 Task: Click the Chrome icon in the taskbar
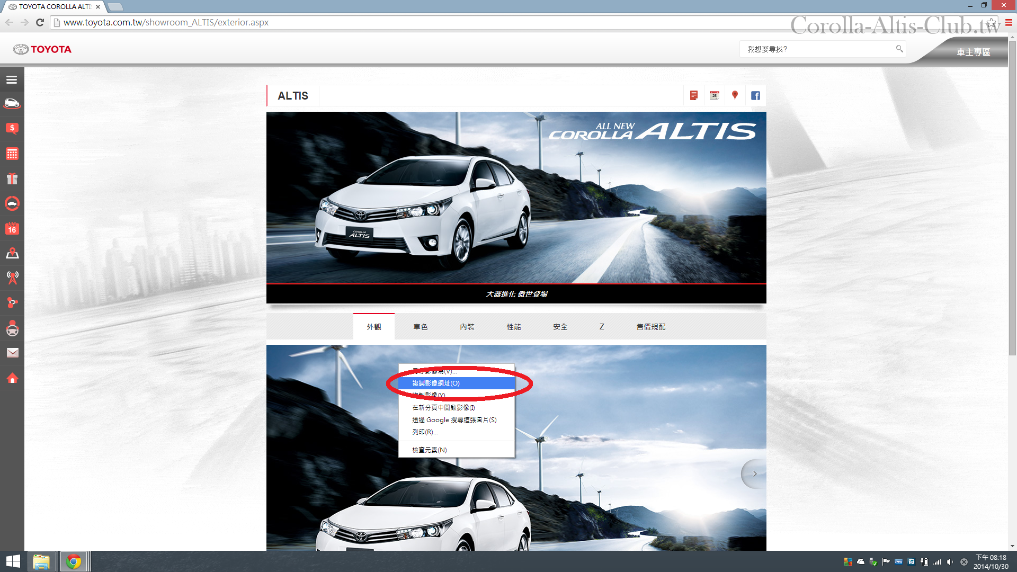[x=74, y=561]
